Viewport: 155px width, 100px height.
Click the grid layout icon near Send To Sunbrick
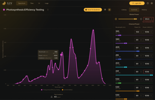point(109,10)
